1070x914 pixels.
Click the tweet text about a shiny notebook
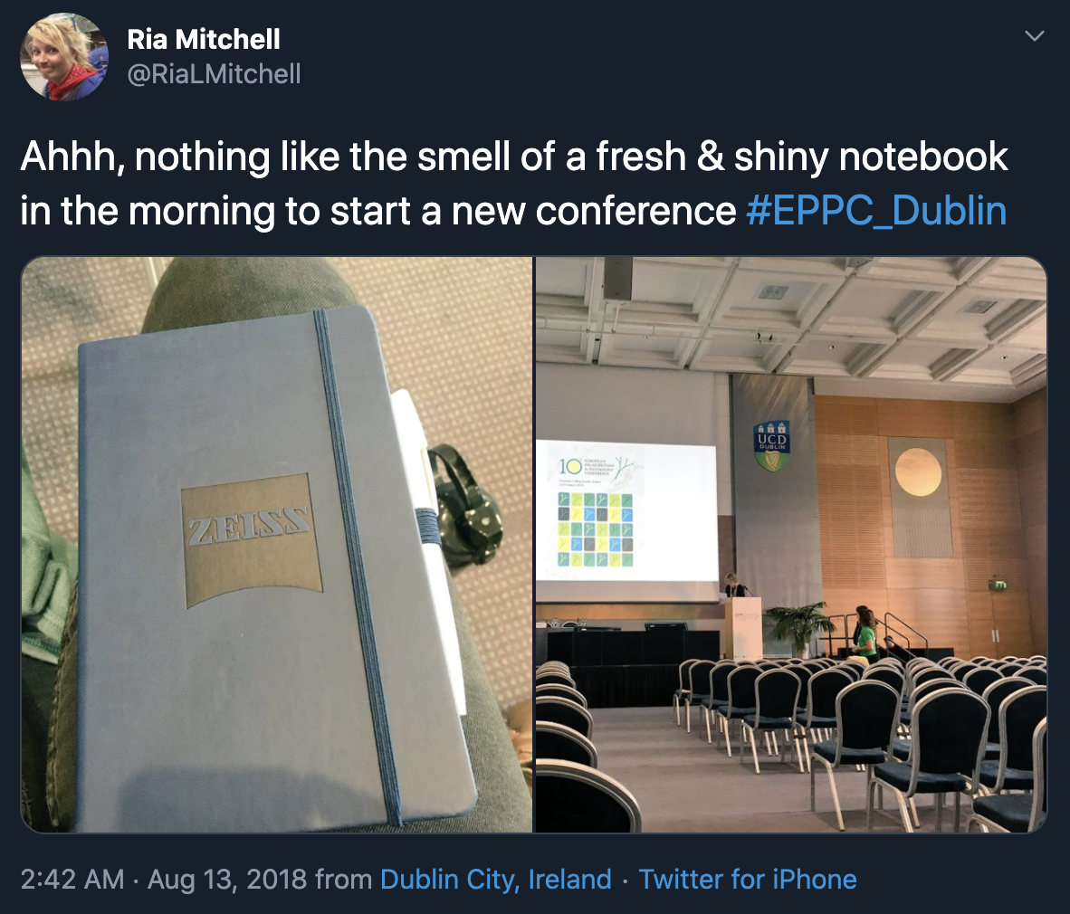tap(514, 157)
